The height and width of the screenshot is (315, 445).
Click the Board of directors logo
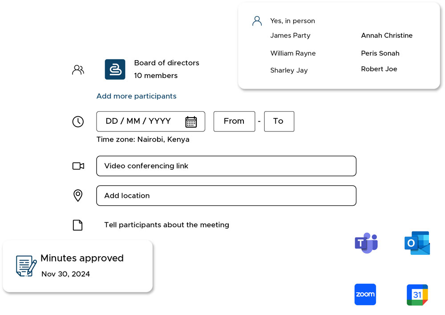[x=115, y=70]
